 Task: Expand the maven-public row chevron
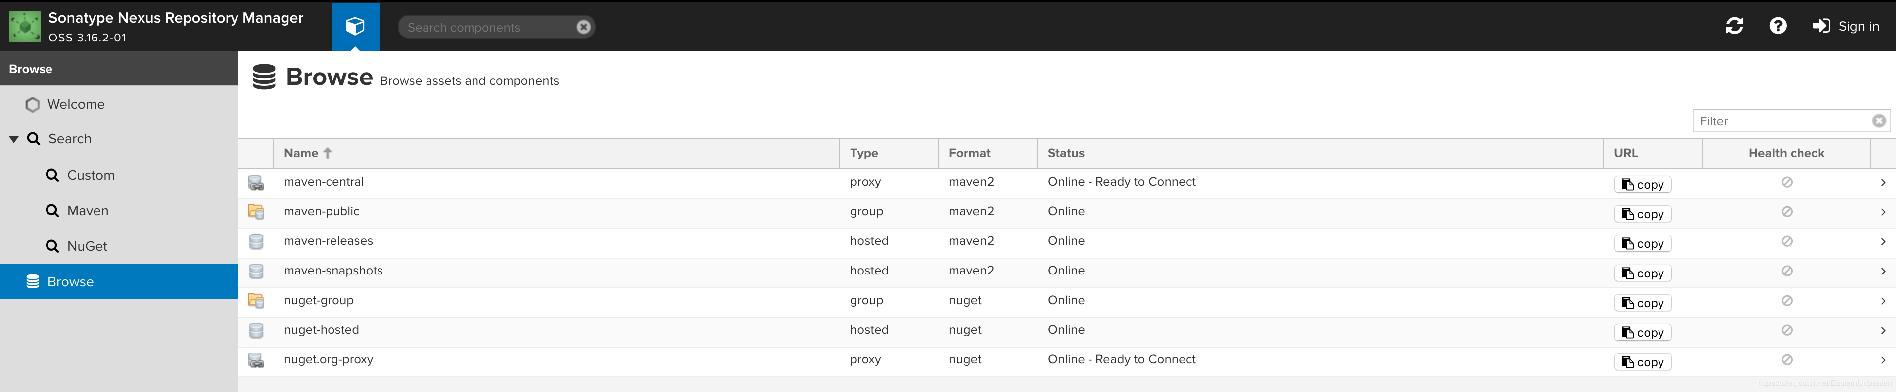click(x=1883, y=212)
